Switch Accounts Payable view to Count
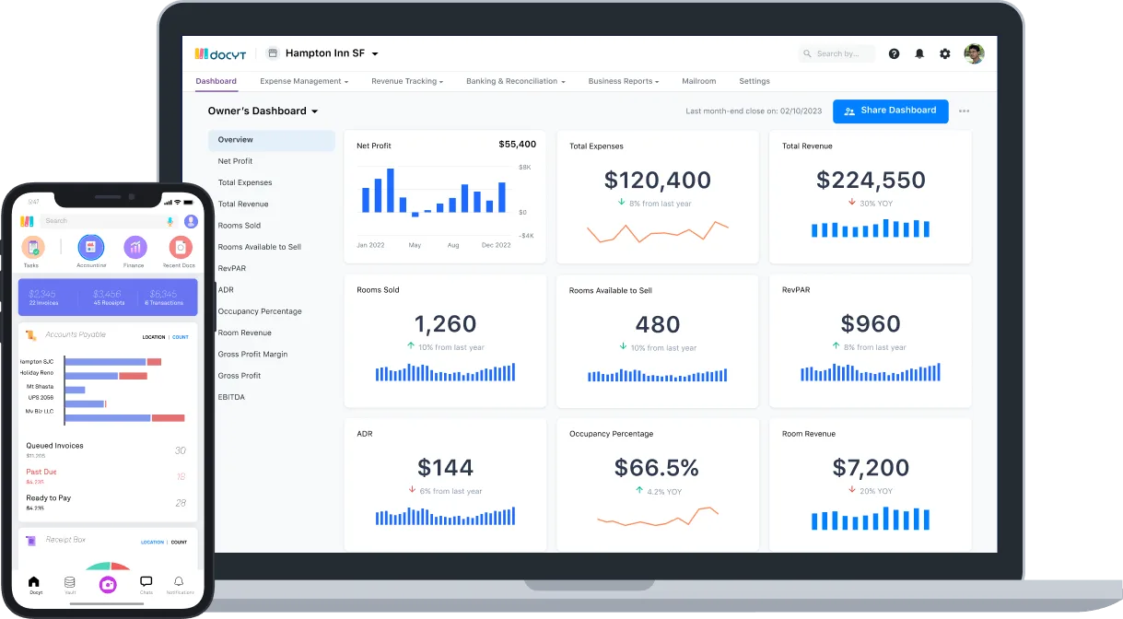 (x=181, y=337)
